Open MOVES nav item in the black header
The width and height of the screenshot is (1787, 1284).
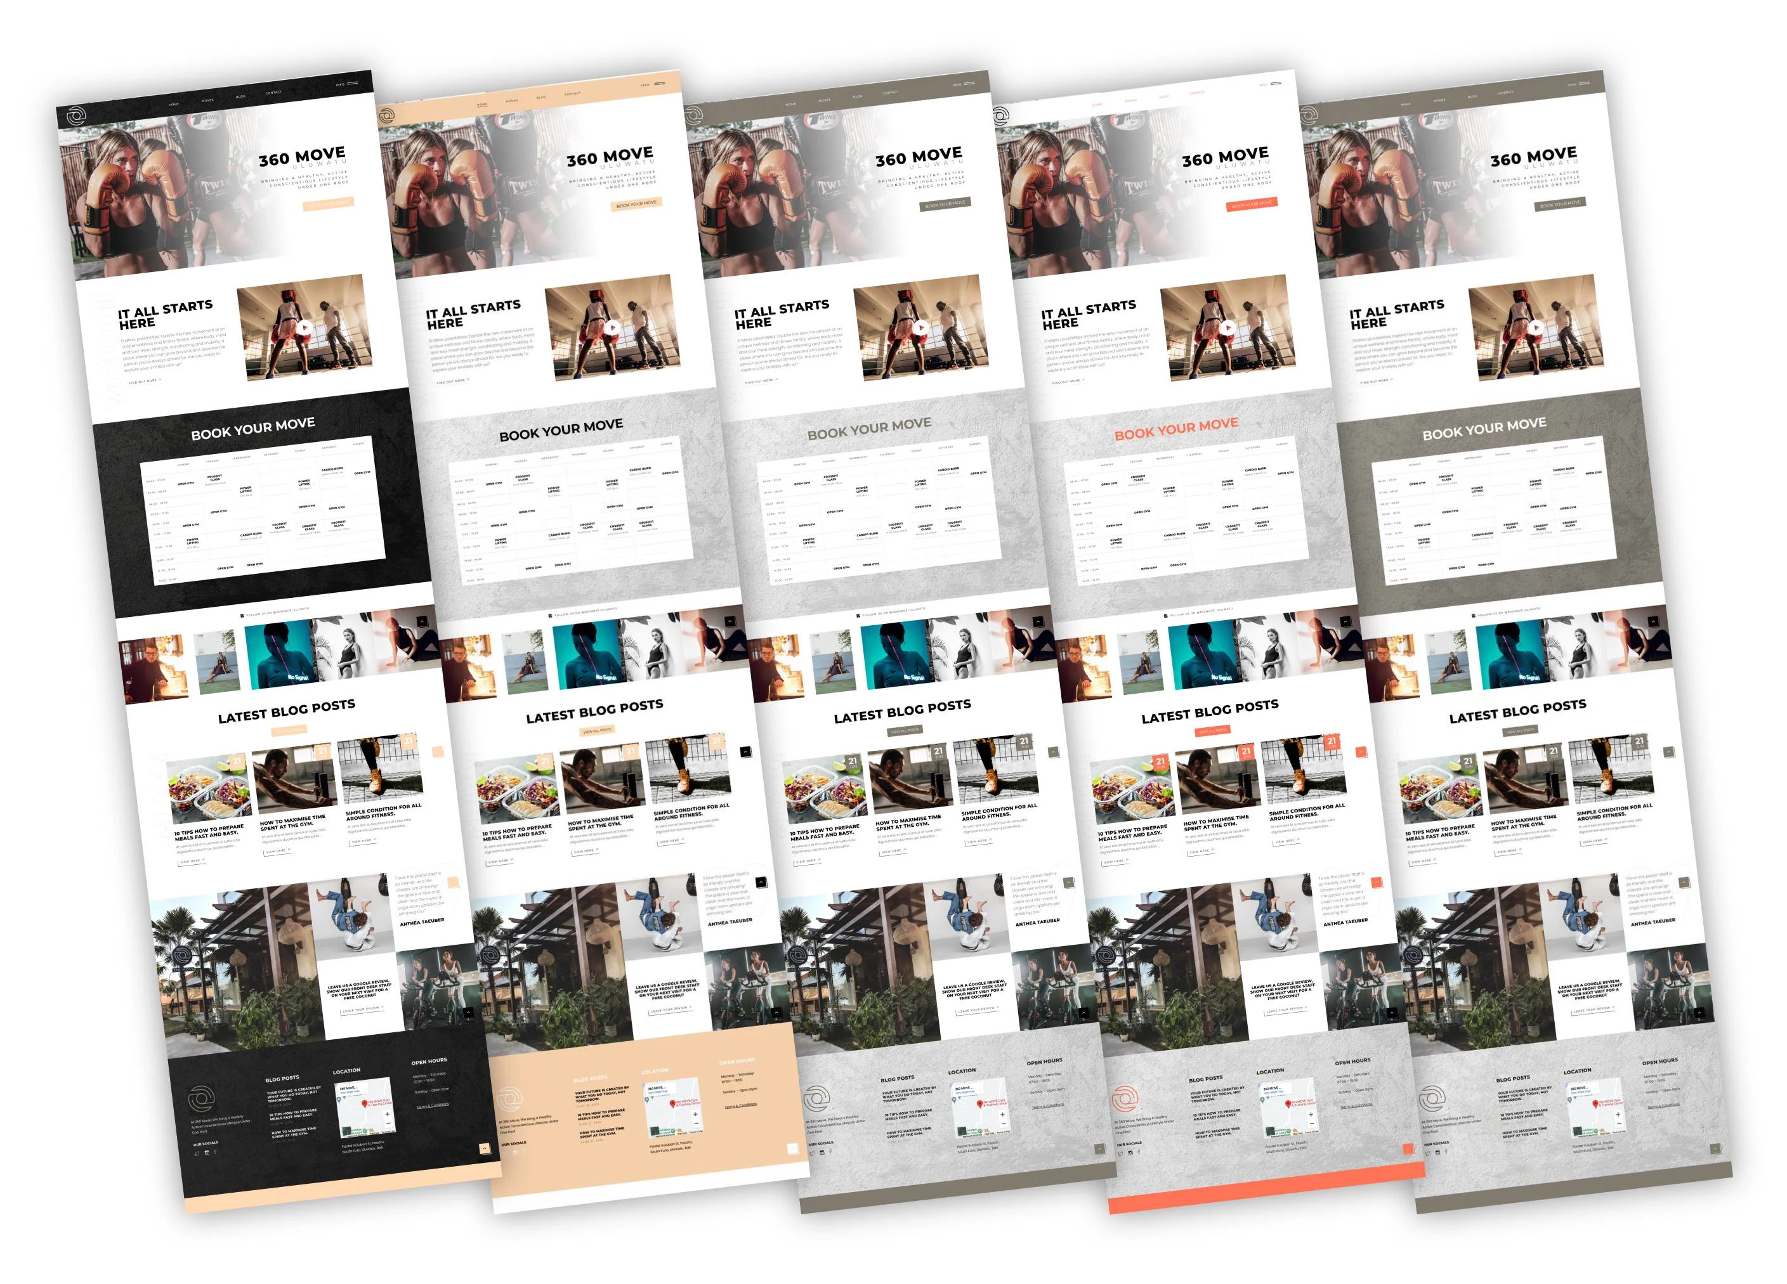pos(207,101)
